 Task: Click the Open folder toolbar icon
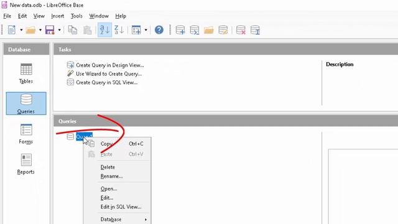click(30, 30)
